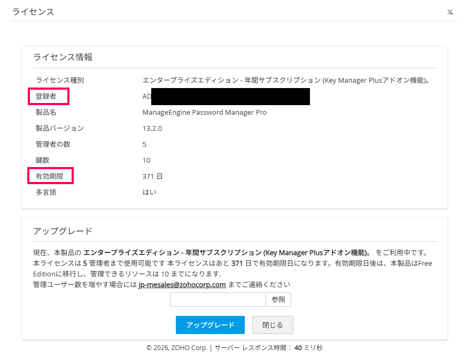Click the blacked-out registrant value
The width and height of the screenshot is (466, 357).
pyautogui.click(x=230, y=97)
